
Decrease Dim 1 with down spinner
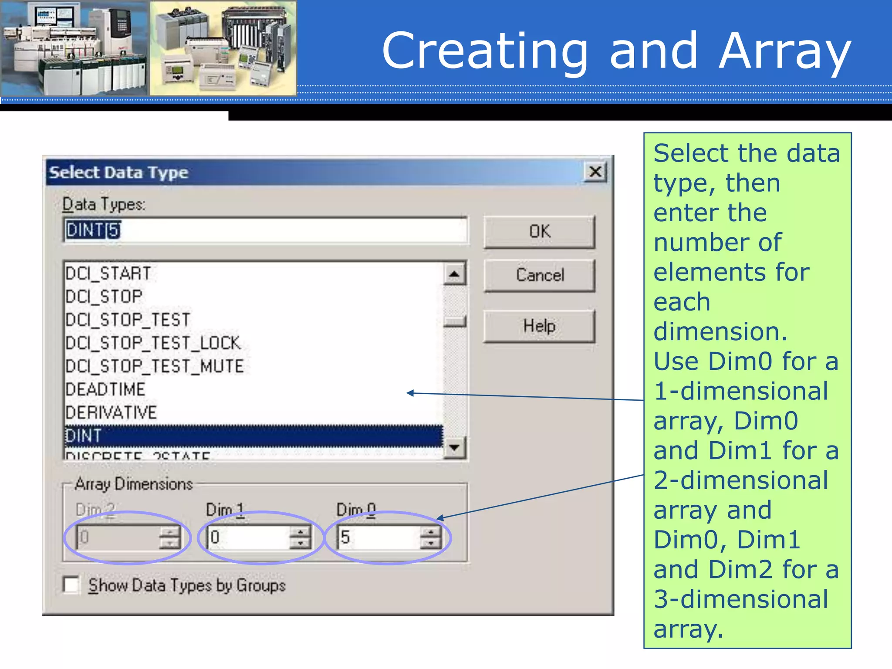click(300, 543)
